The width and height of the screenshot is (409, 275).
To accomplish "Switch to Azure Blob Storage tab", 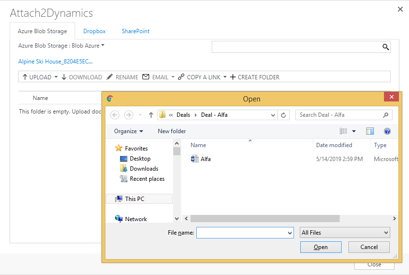I will coord(42,31).
